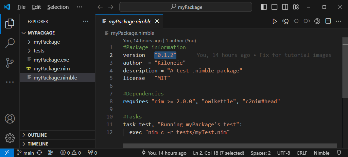Open the Edit menu
Screen dimensions: 348x157
[x=36, y=7]
